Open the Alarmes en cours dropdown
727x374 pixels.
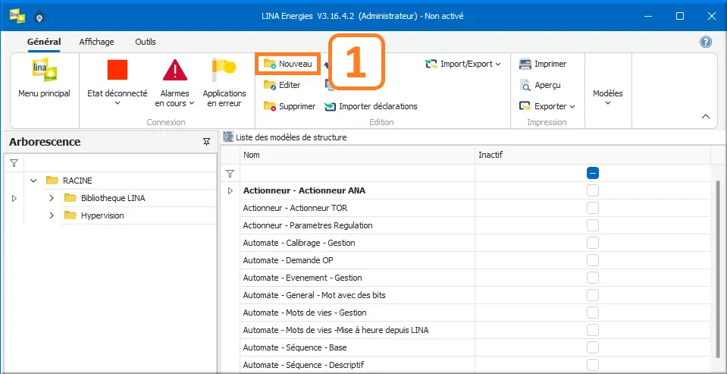(192, 103)
